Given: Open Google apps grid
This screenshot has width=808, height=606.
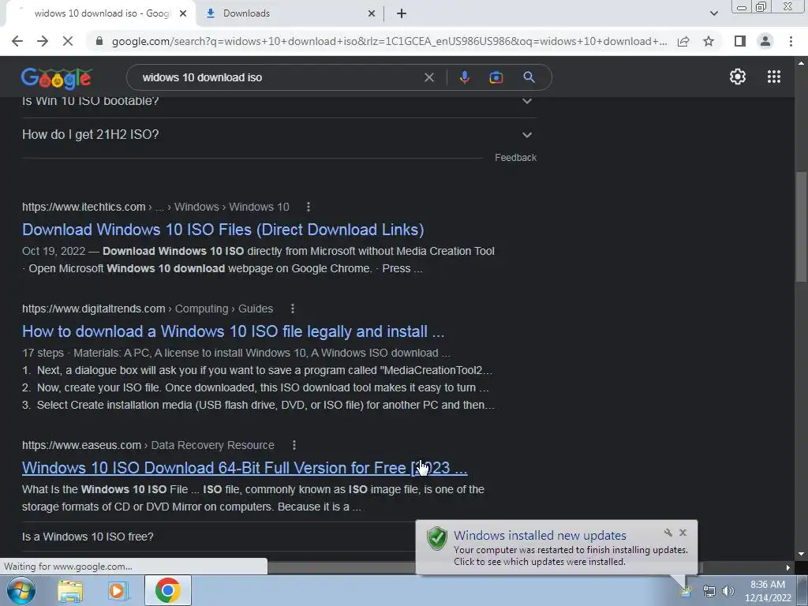Looking at the screenshot, I should [x=774, y=77].
